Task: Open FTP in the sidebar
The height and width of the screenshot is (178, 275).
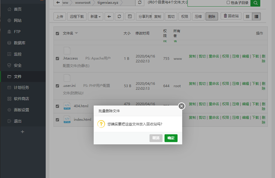Action: [17, 32]
